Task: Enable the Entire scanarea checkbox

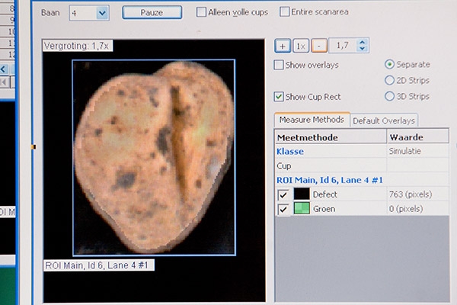Action: tap(285, 12)
